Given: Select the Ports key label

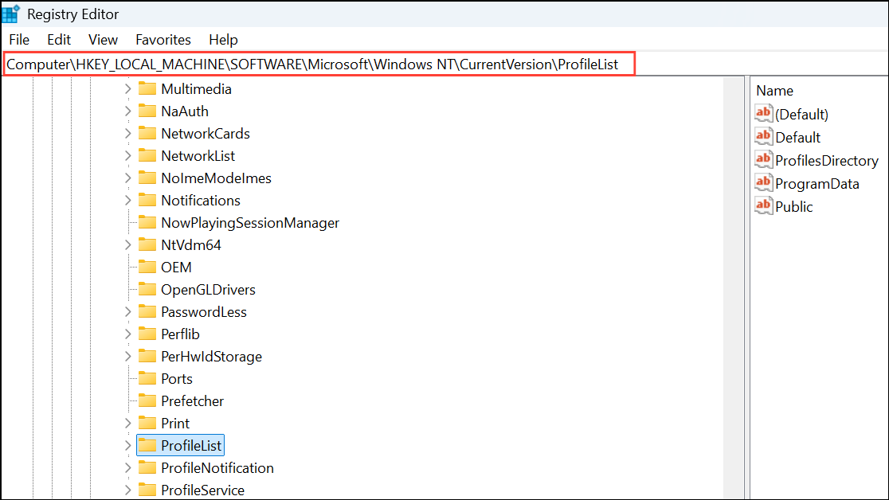Looking at the screenshot, I should point(177,379).
